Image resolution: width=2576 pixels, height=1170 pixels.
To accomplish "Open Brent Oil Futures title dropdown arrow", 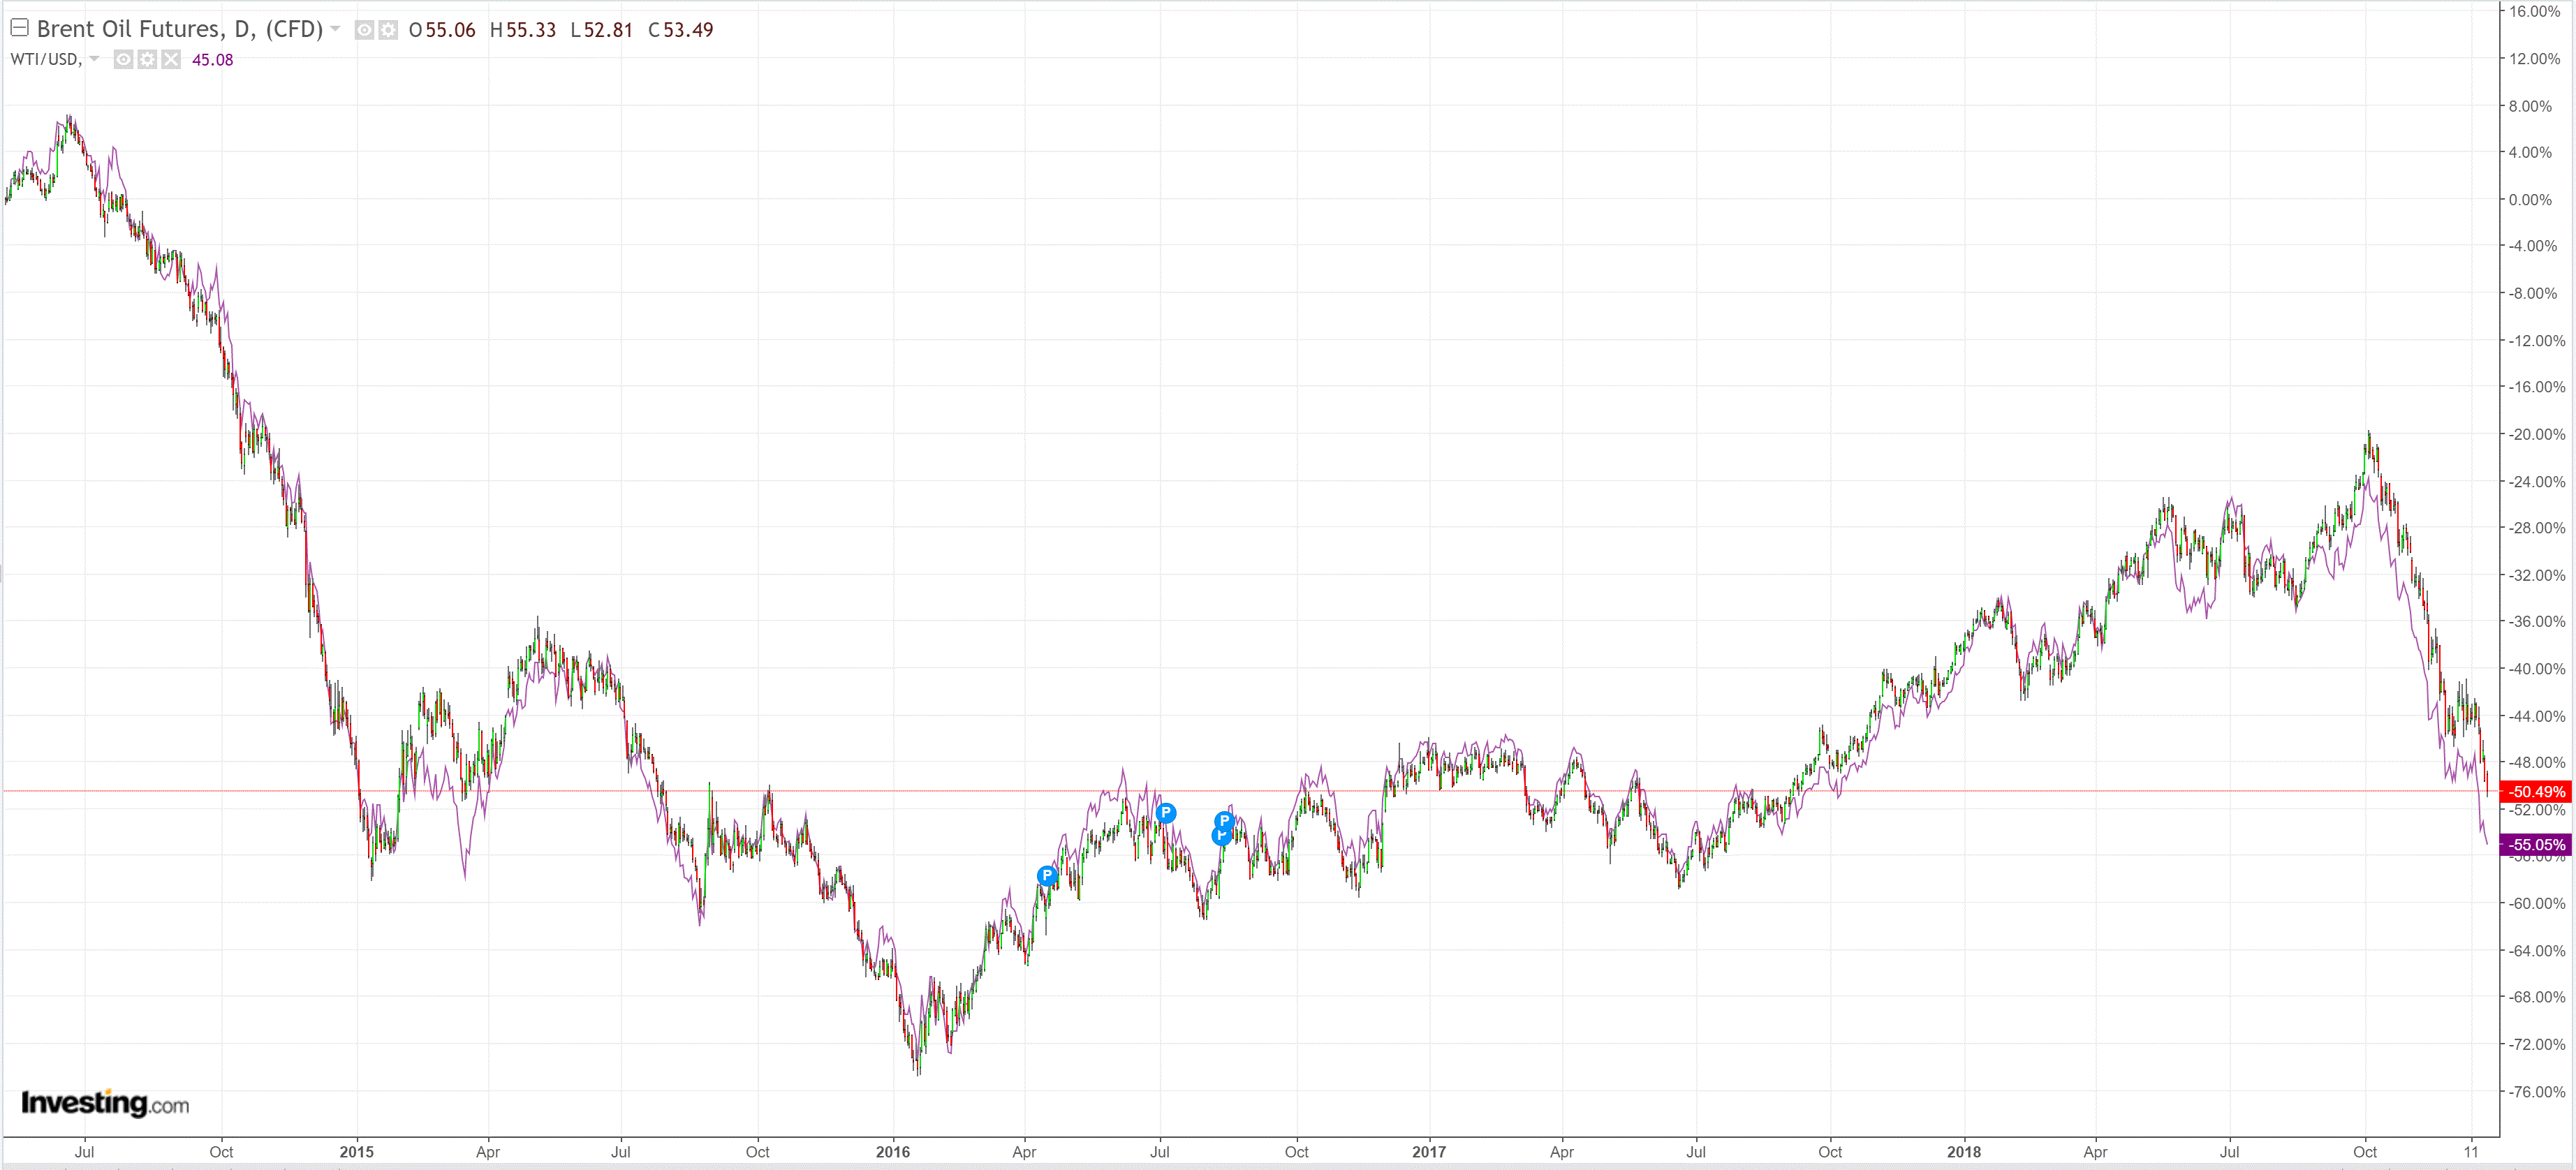I will (335, 29).
